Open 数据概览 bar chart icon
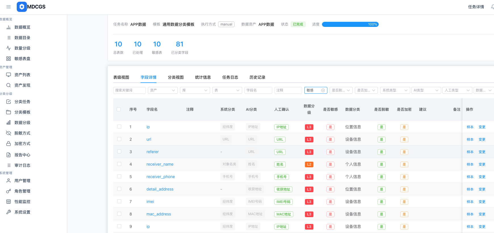494x233 pixels. point(9,27)
